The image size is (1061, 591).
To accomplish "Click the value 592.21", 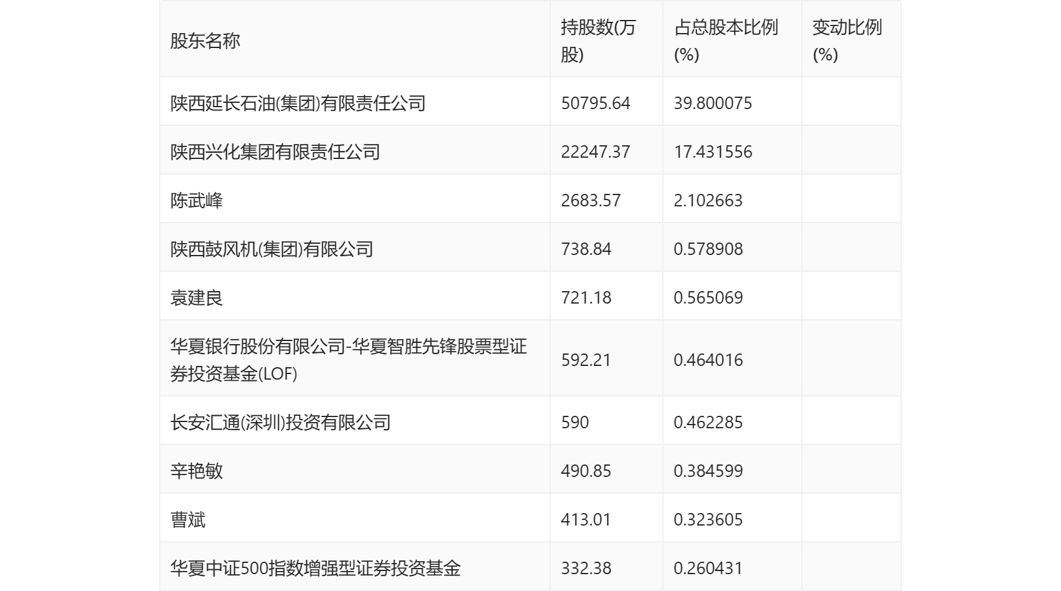I will (x=586, y=360).
